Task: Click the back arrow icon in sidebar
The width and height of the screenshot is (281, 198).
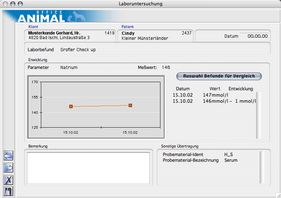Action: (8, 156)
